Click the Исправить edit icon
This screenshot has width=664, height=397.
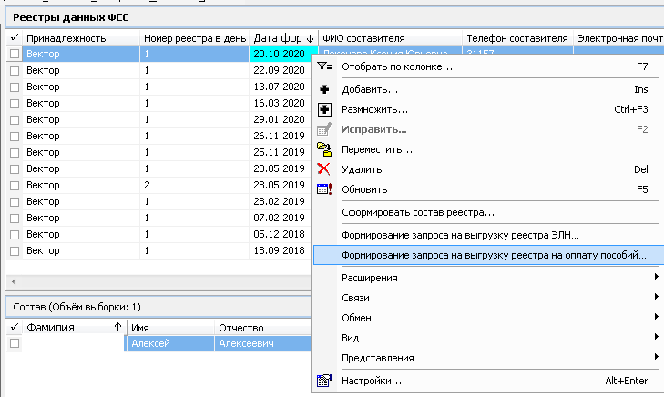coord(324,129)
